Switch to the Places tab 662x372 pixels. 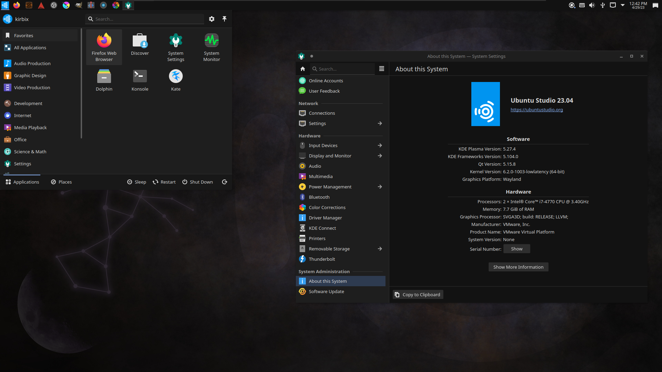pos(61,182)
